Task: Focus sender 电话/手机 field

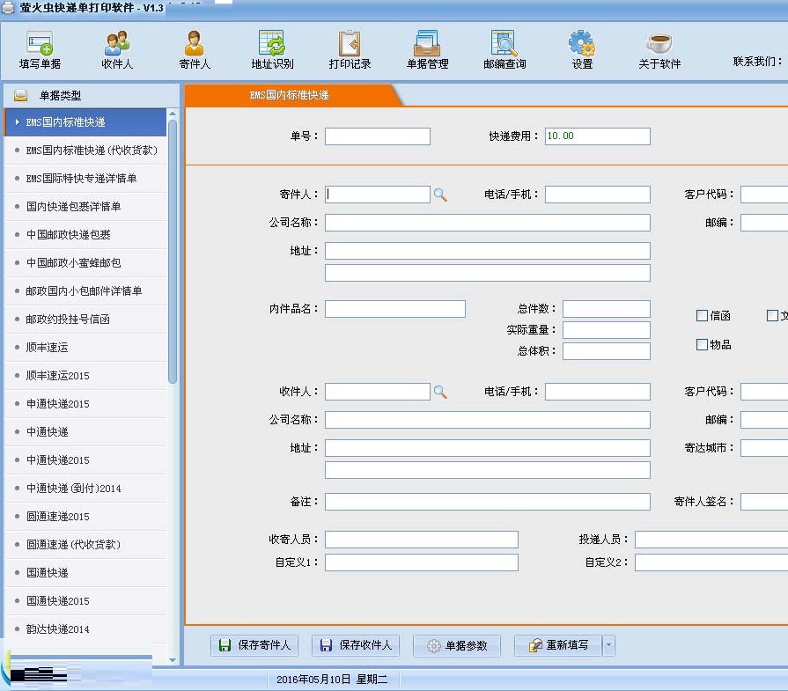Action: pos(598,195)
